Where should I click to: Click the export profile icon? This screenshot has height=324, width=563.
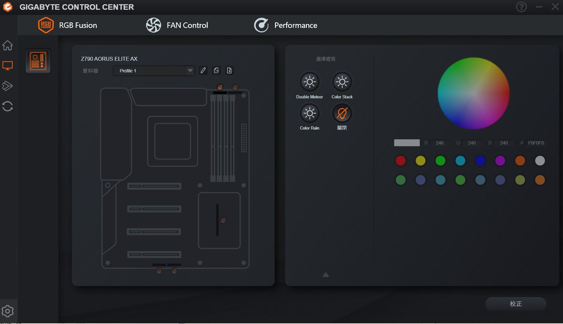pos(216,70)
